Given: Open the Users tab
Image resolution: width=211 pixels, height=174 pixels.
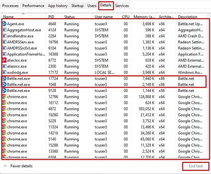Looking at the screenshot, I should pyautogui.click(x=92, y=6).
